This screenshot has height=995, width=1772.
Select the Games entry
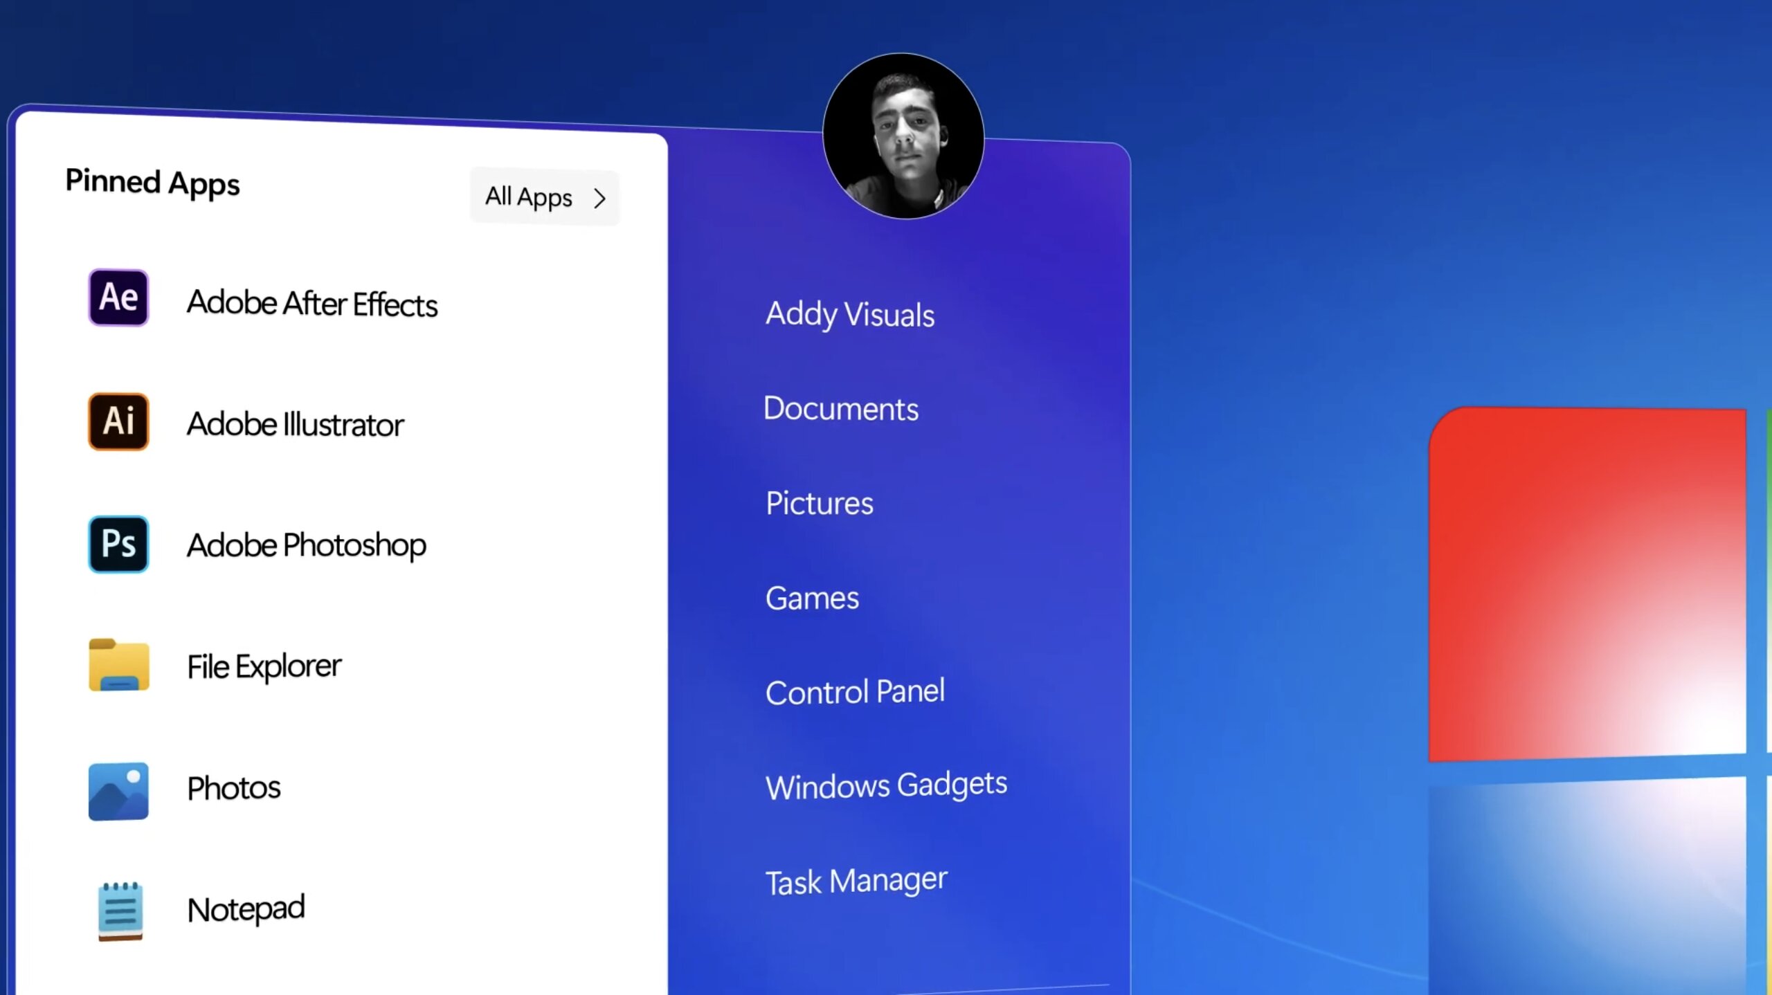[x=812, y=598]
